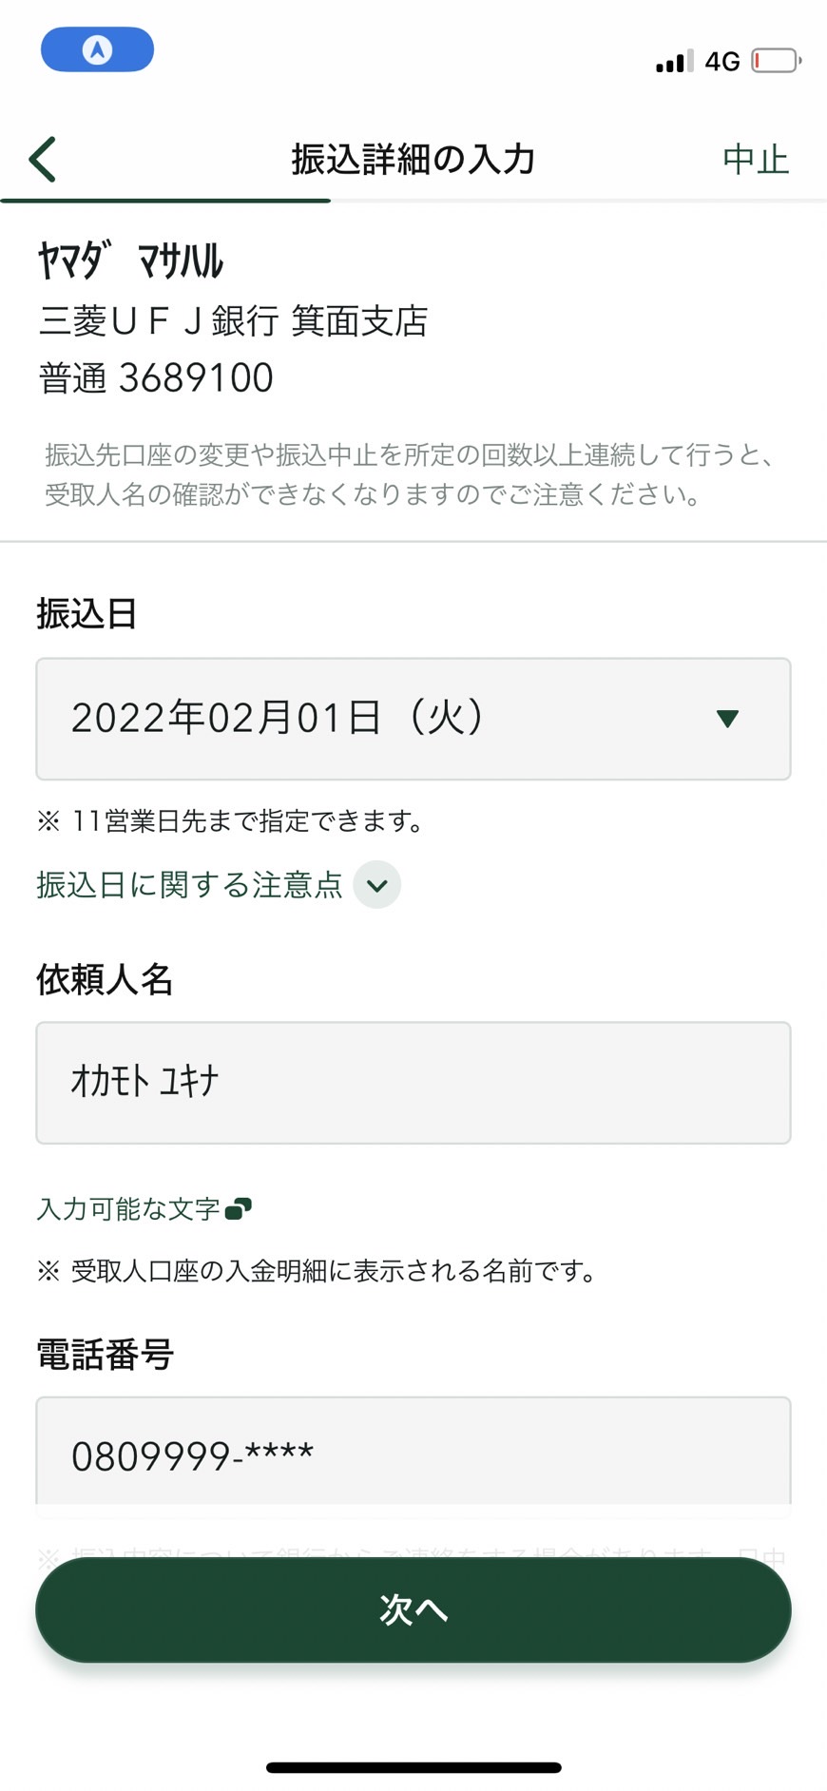
Task: Click external link icon beside 入力可能な文字
Action: pos(239,1208)
